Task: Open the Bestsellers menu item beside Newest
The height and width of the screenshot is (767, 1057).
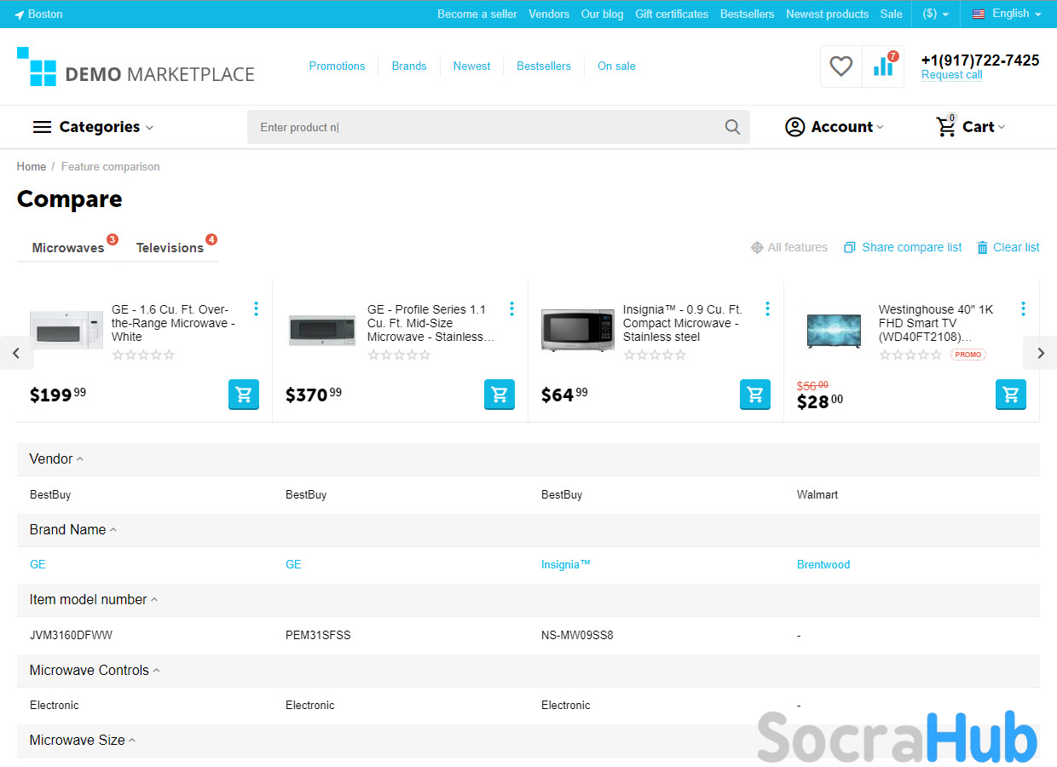Action: 544,66
